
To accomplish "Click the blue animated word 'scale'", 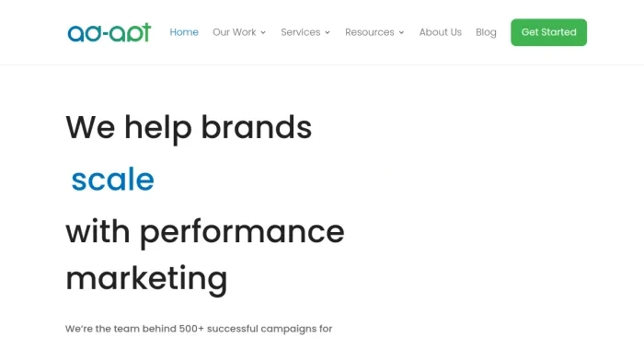I will click(113, 180).
